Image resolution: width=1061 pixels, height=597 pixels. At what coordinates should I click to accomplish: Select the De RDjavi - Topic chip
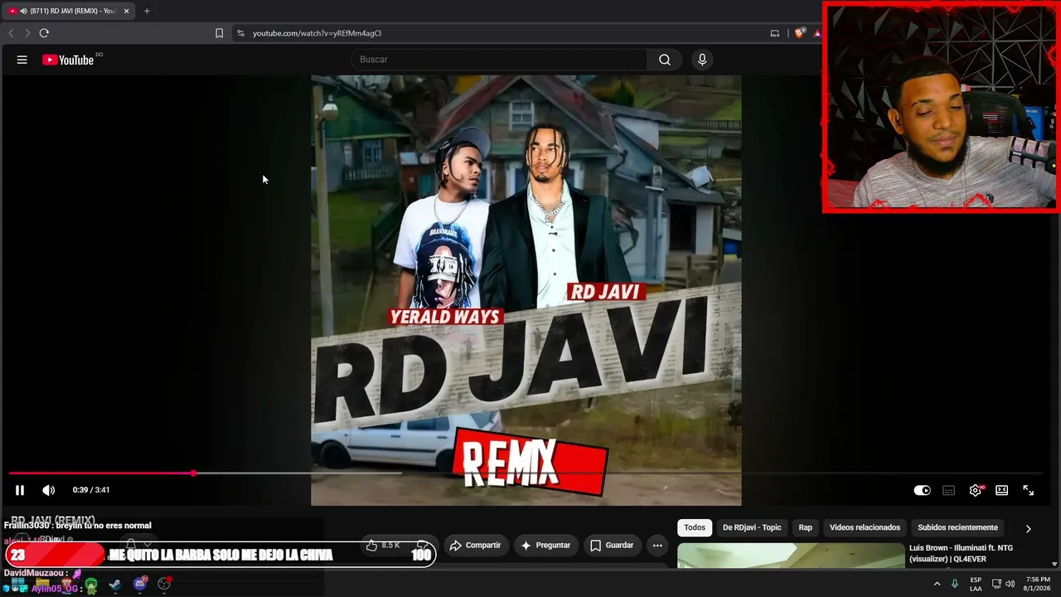tap(752, 527)
